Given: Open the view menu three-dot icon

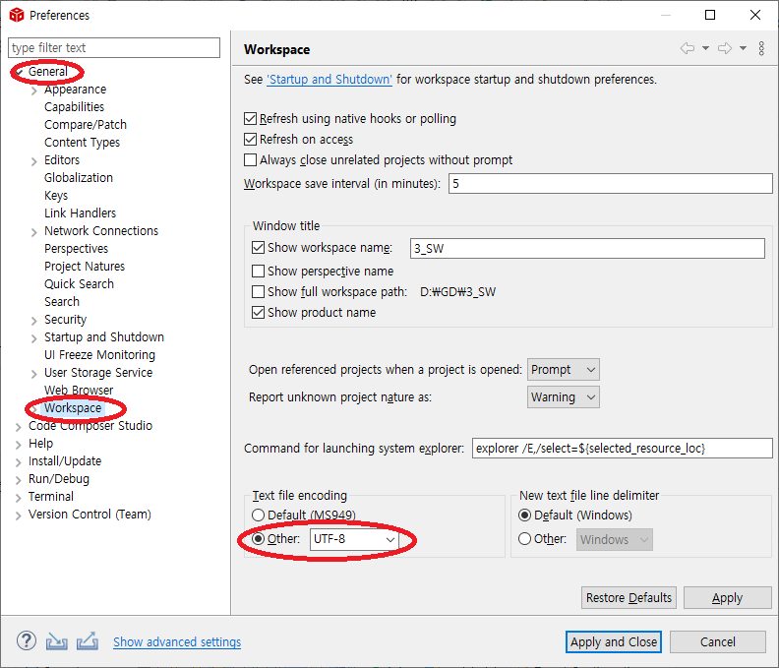Looking at the screenshot, I should pos(761,48).
